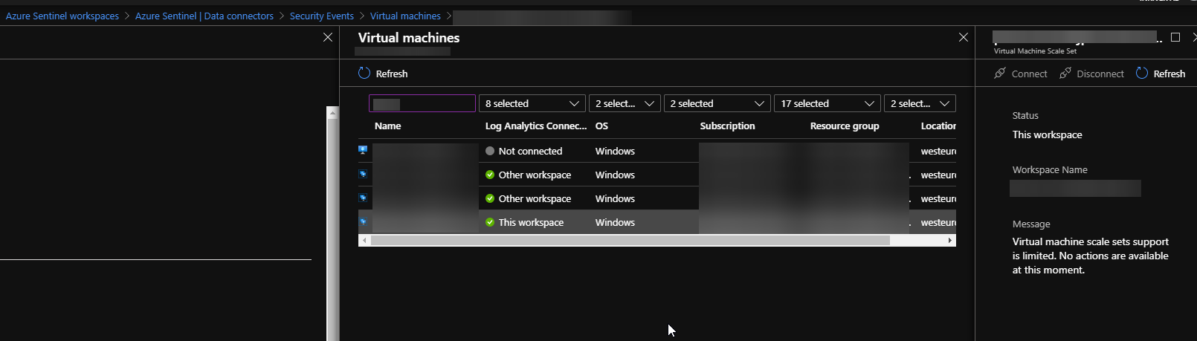The image size is (1197, 341).
Task: Select the 'Not connected' row
Action: pyautogui.click(x=657, y=151)
